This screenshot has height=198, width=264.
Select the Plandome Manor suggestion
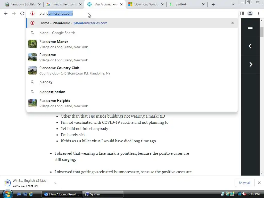[x=132, y=44]
